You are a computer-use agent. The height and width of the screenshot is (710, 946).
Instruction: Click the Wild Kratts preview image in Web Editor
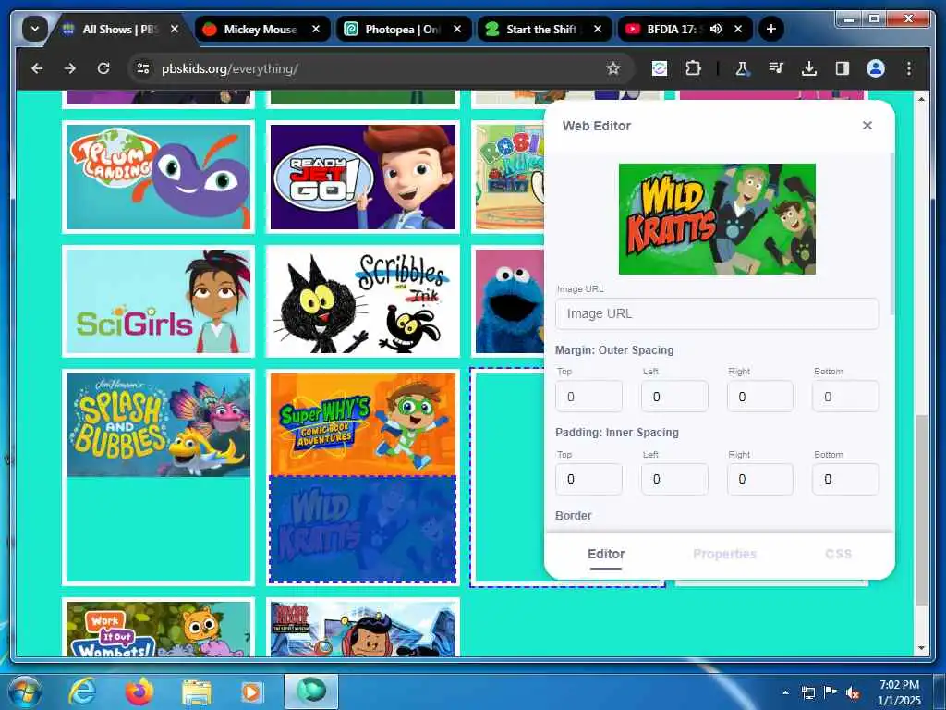(x=717, y=218)
